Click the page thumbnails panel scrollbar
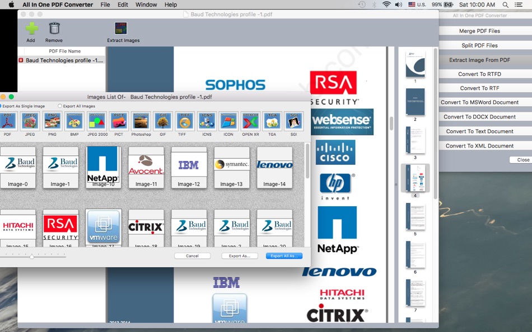Screen dimensions: 532x332 (436, 124)
